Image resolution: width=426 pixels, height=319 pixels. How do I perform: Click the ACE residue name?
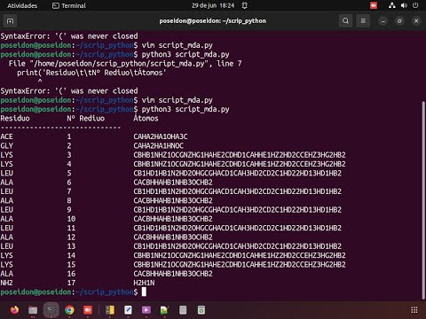[6, 136]
